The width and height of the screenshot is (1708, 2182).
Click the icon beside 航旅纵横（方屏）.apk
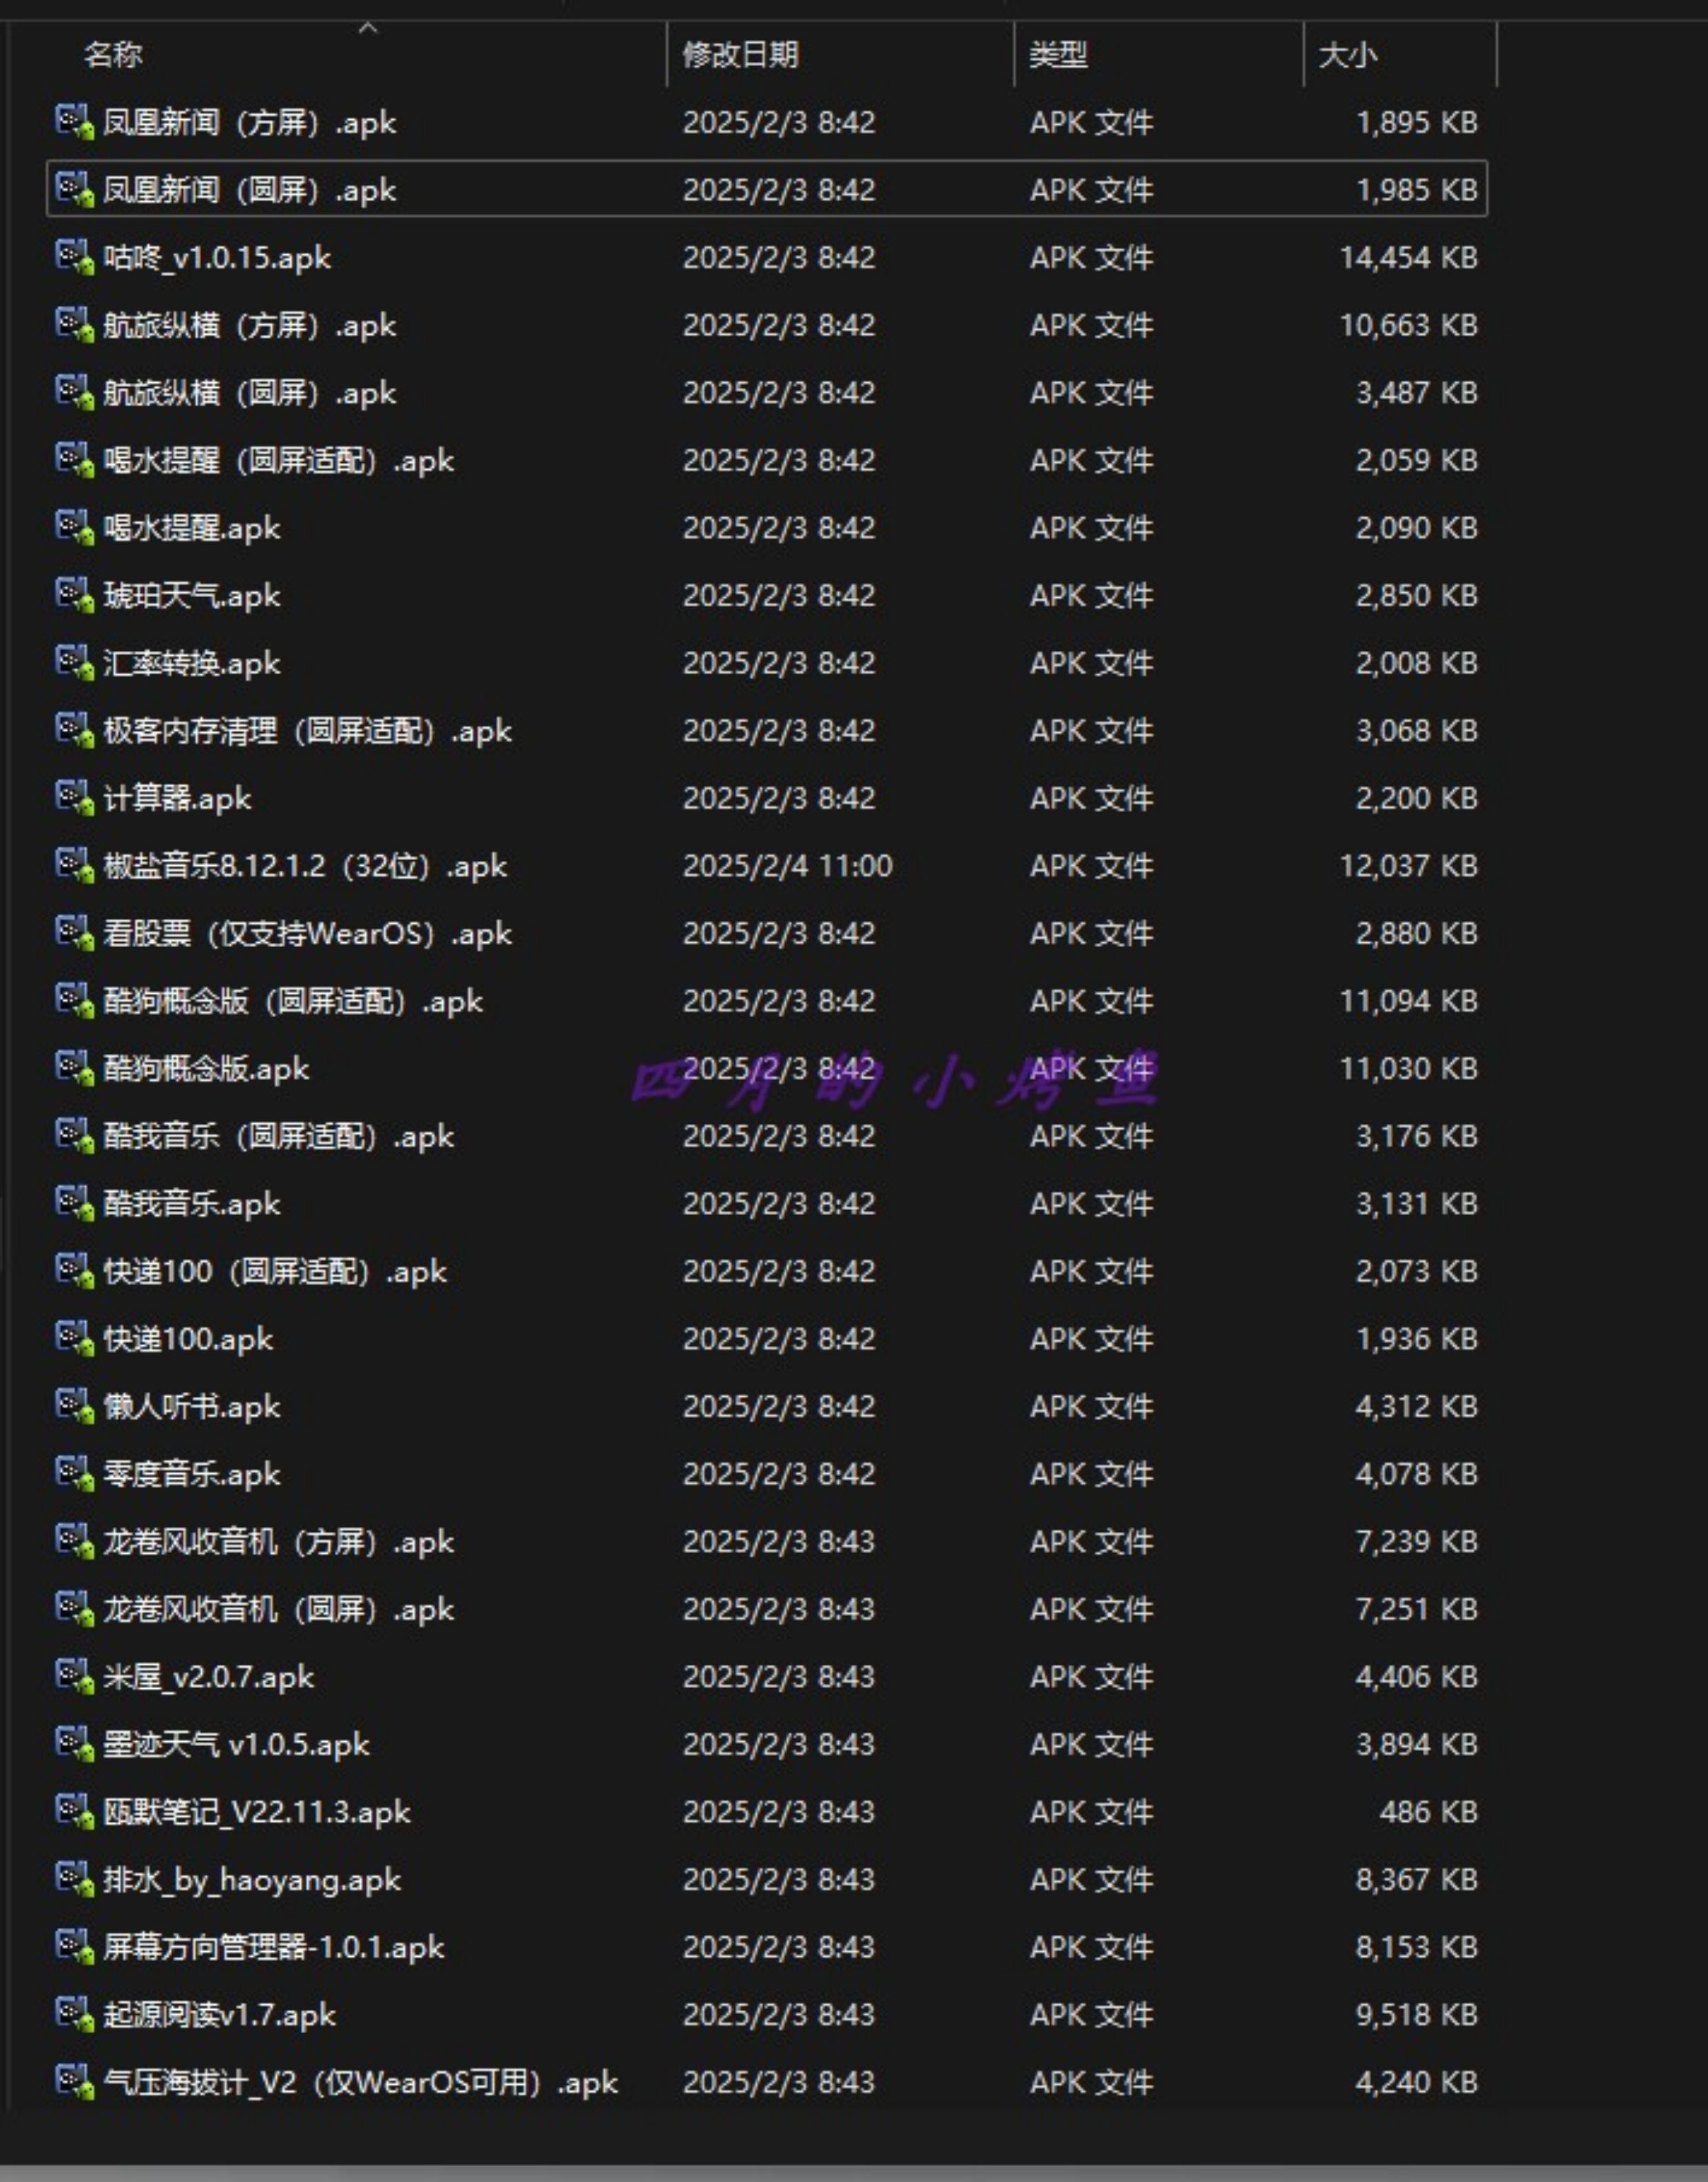(x=75, y=324)
